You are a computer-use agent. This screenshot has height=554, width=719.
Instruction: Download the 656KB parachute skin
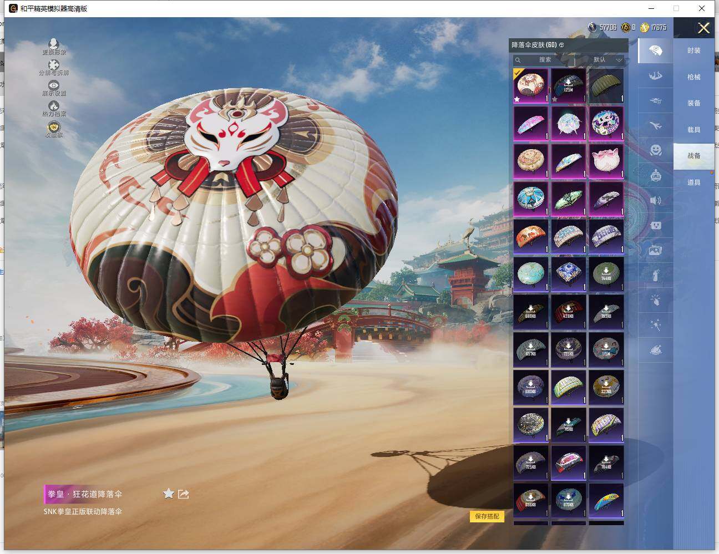pos(531,501)
